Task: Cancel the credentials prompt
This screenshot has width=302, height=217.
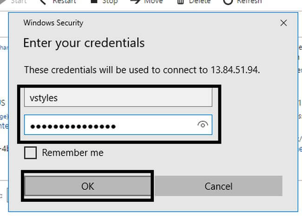Action: coord(218,186)
